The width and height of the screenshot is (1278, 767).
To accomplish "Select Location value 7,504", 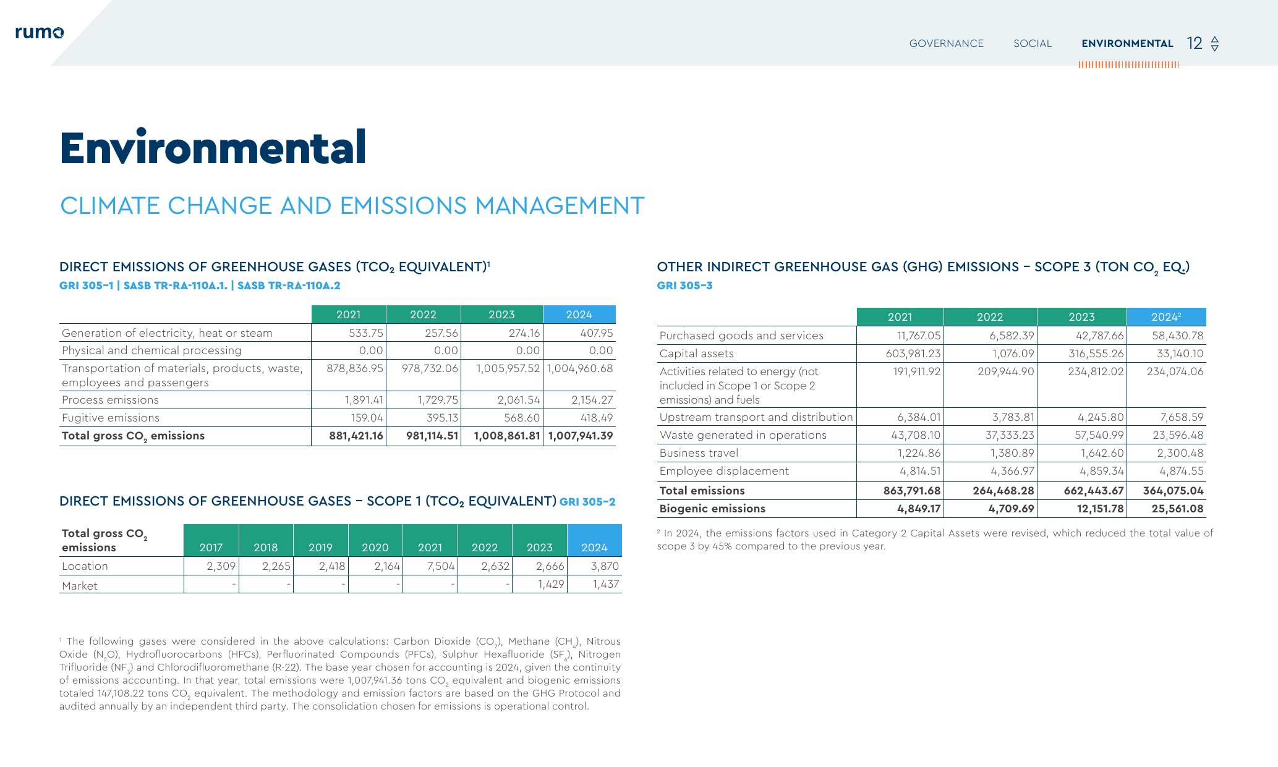I will 441,566.
